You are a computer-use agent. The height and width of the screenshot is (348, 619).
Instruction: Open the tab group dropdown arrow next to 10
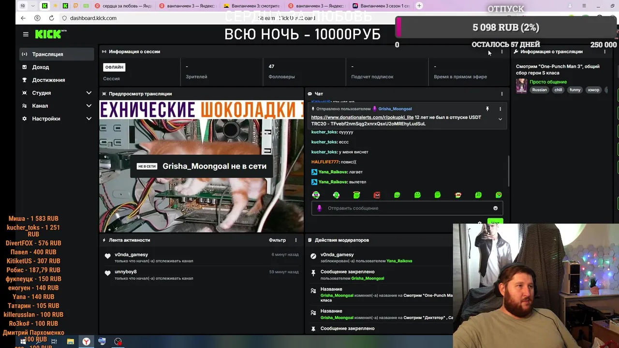(33, 6)
